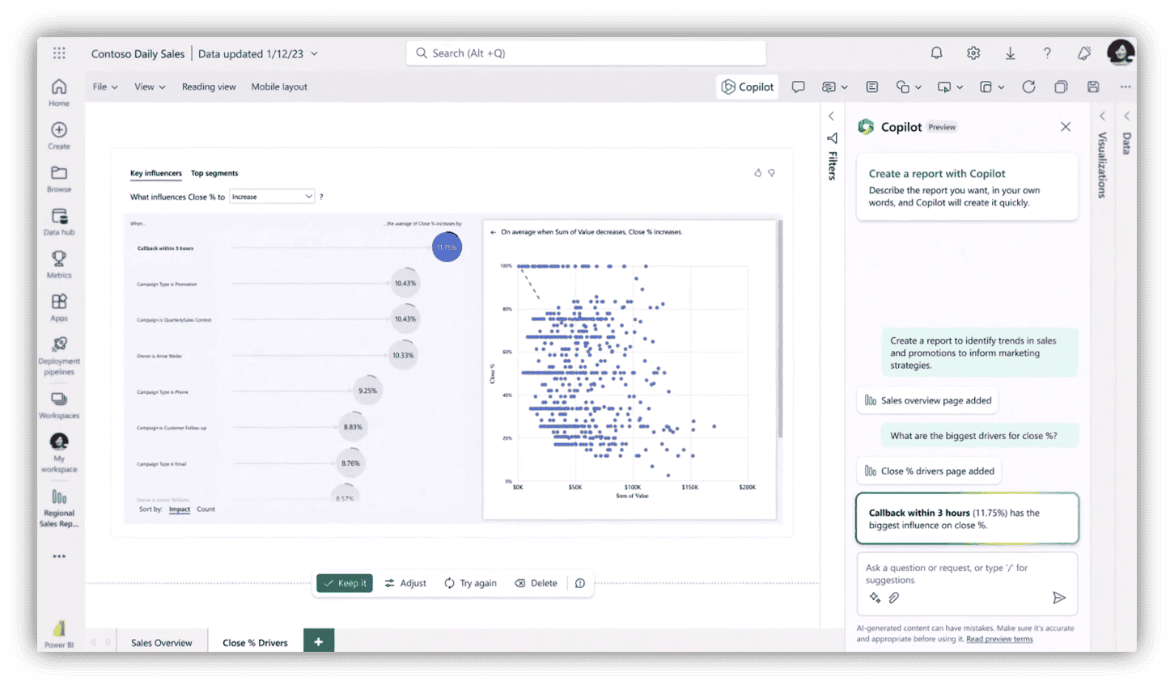1174x689 pixels.
Task: Expand the shapes toolbar dropdown
Action: click(918, 87)
